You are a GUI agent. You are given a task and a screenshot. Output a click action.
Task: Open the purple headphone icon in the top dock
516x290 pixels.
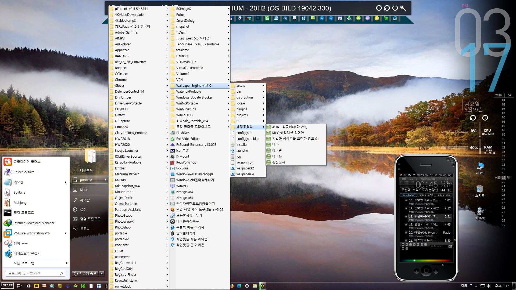[x=368, y=18]
